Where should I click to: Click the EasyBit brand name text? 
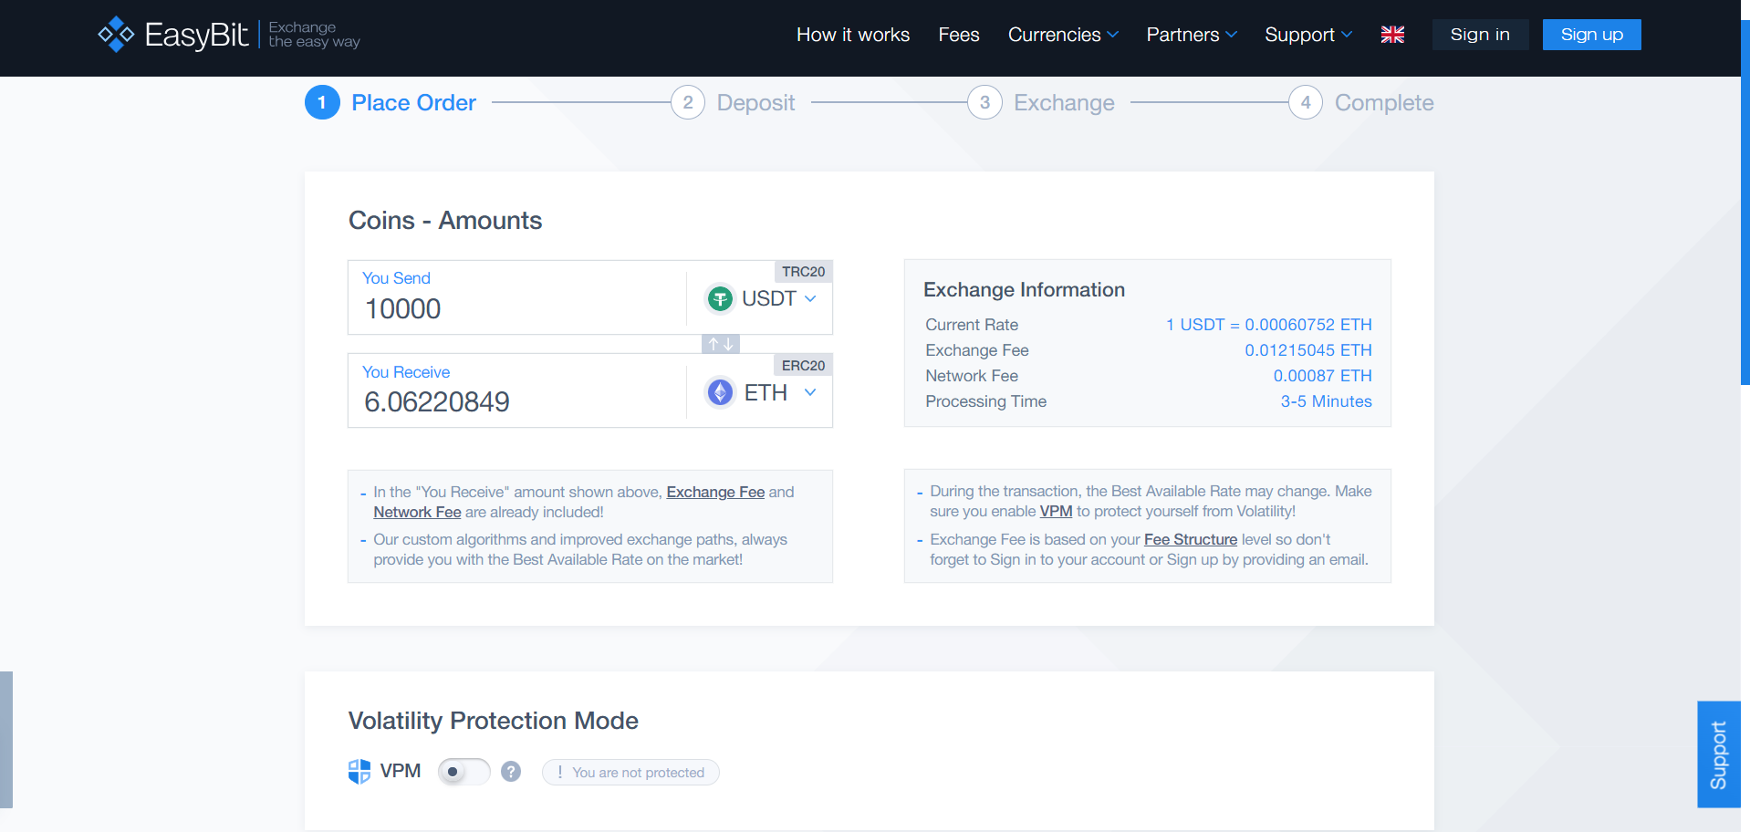pos(197,35)
